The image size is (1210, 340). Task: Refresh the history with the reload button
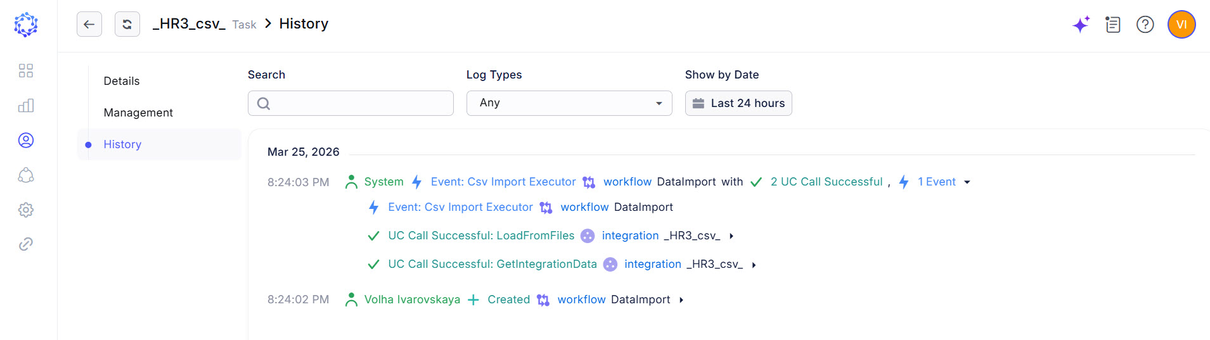127,24
